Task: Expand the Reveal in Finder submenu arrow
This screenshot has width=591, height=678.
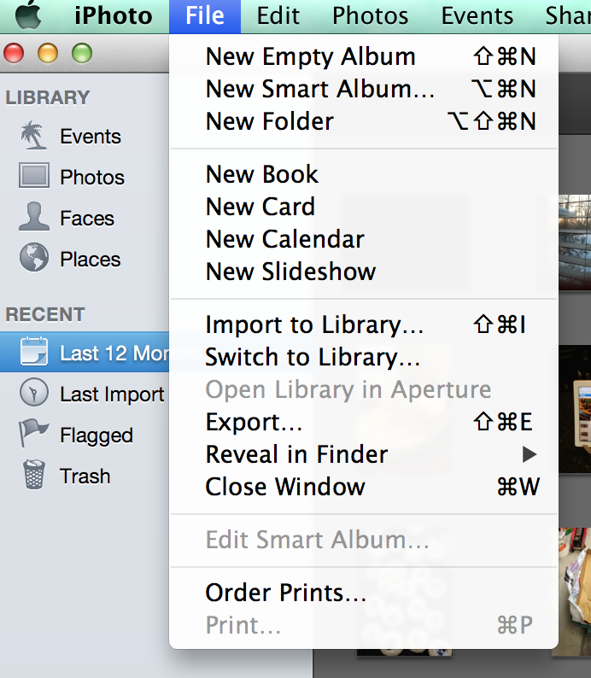Action: point(530,454)
